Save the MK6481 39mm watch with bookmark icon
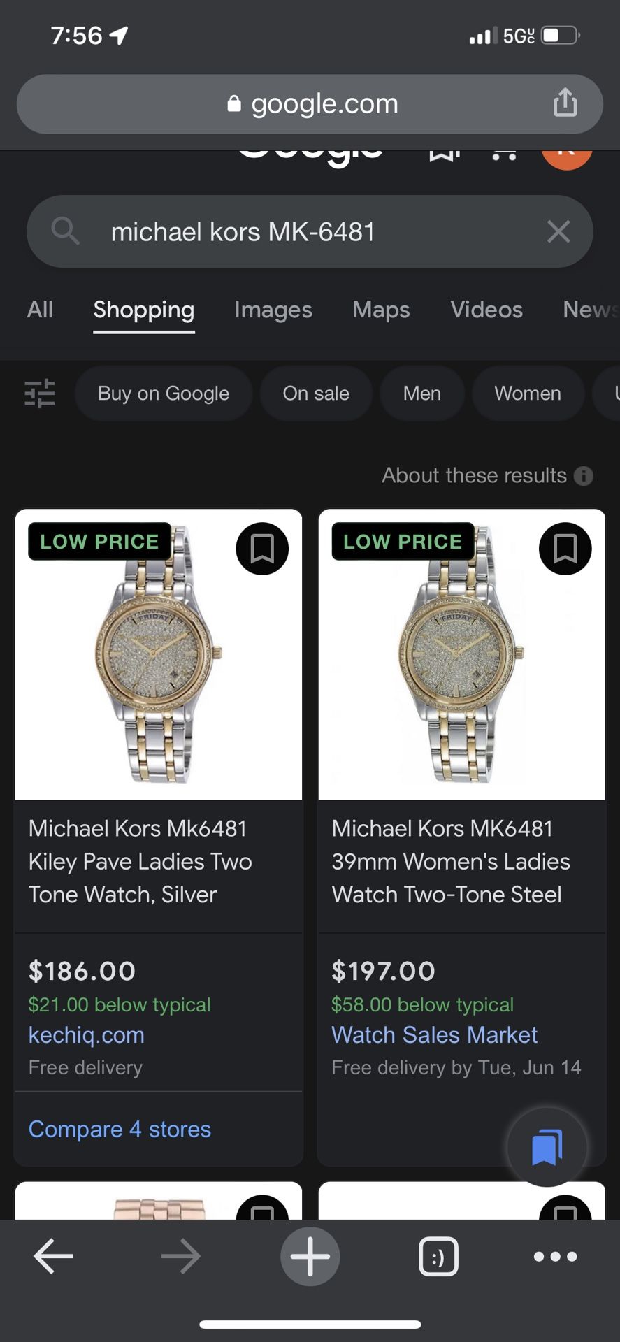The image size is (620, 1342). (565, 549)
